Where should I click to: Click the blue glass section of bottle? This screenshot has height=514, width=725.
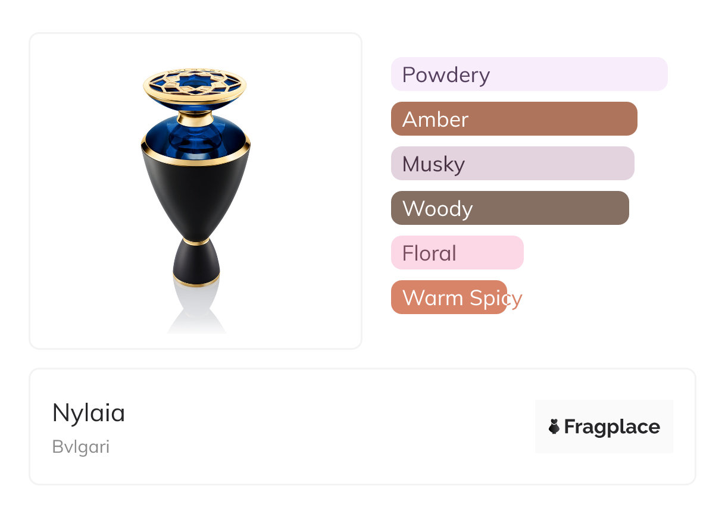pos(195,136)
